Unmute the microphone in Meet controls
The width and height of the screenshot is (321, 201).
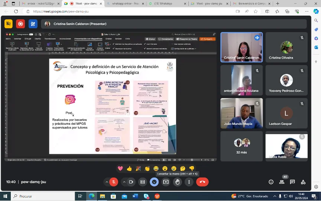(x=114, y=182)
